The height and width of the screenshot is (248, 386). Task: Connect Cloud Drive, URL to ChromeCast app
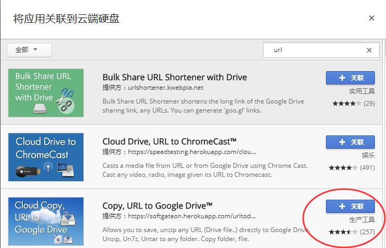[x=350, y=142]
